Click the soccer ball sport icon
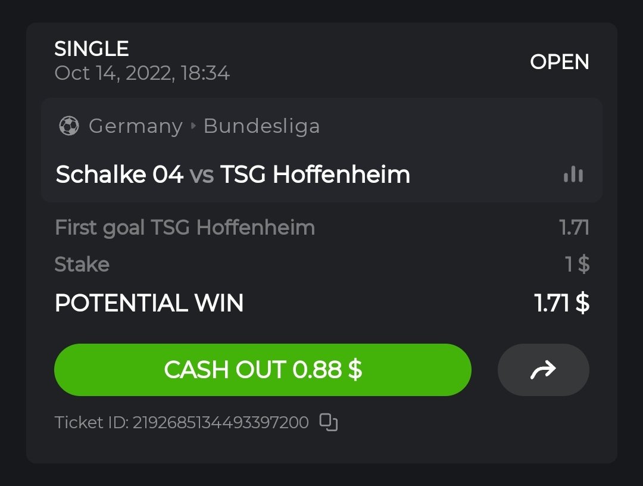Viewport: 643px width, 486px height. [69, 126]
